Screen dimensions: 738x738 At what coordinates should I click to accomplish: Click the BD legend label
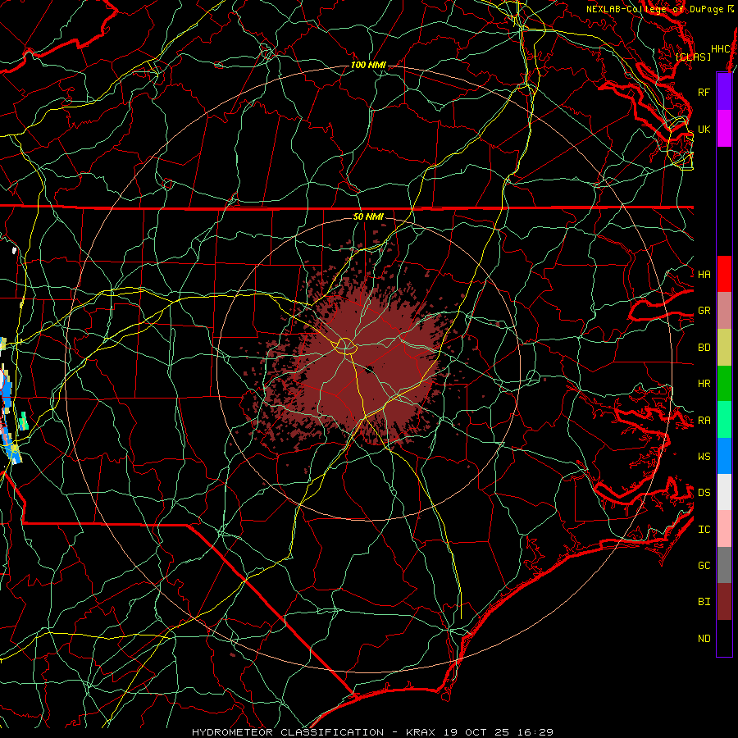[704, 348]
